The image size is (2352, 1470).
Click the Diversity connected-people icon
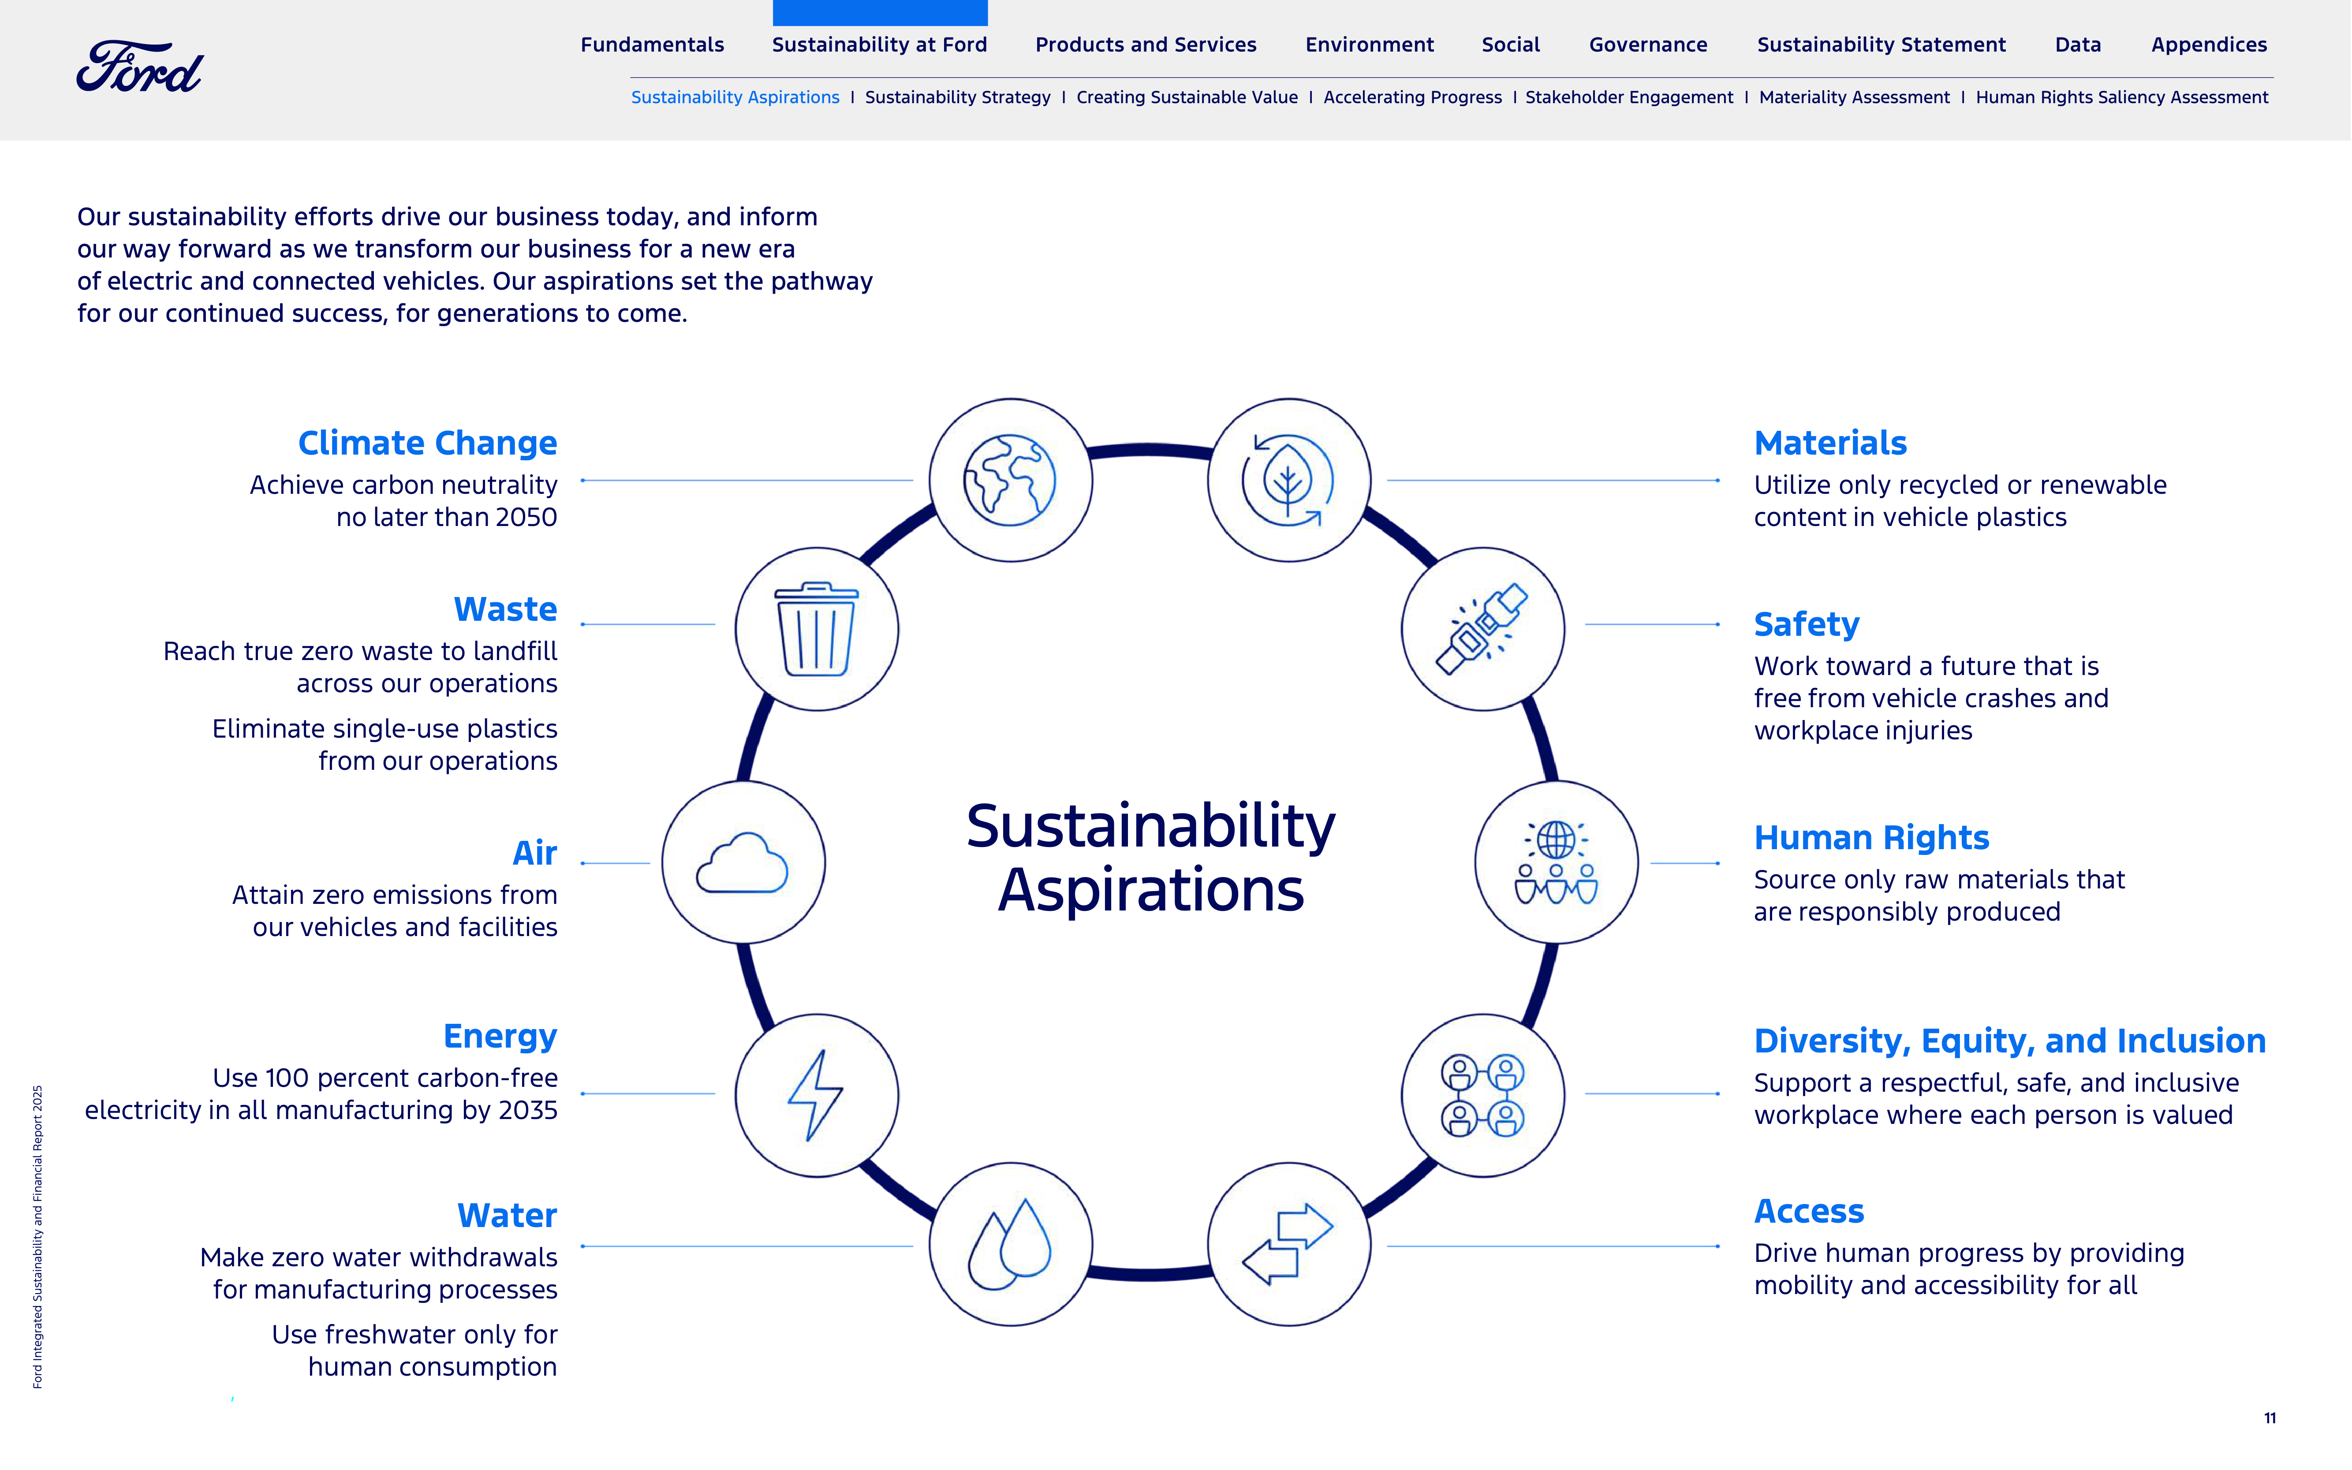[1483, 1096]
